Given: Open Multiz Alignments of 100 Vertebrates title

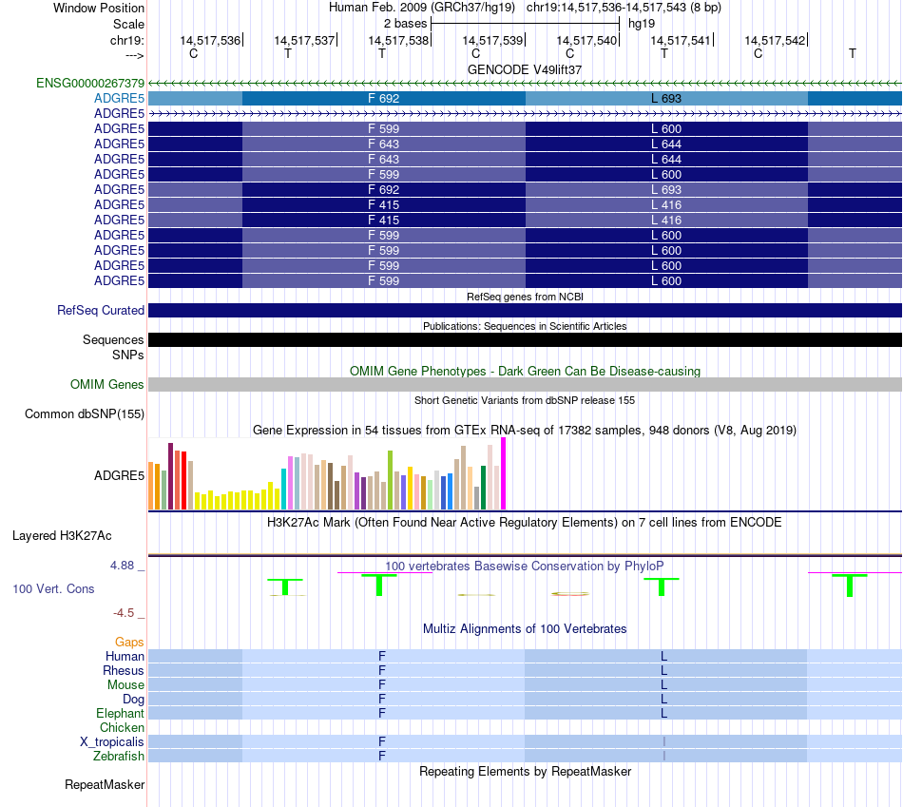Looking at the screenshot, I should pyautogui.click(x=525, y=629).
